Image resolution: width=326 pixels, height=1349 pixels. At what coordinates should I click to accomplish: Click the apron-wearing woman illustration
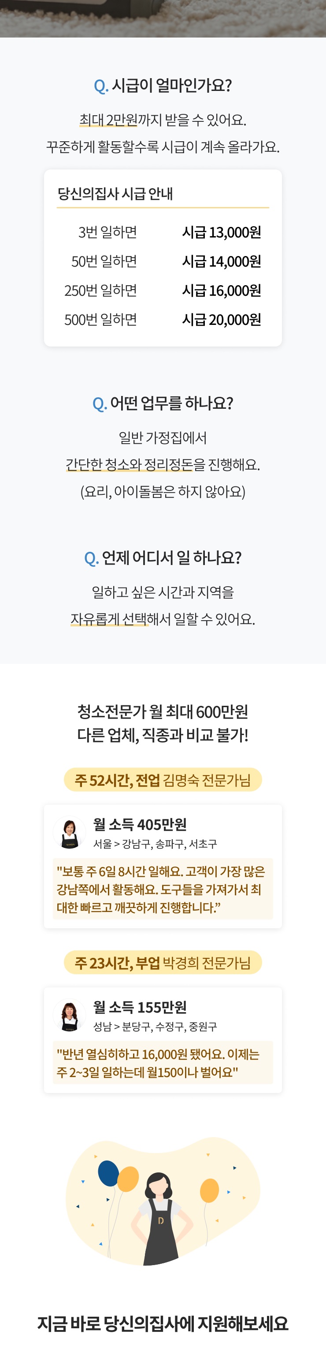click(x=160, y=1220)
